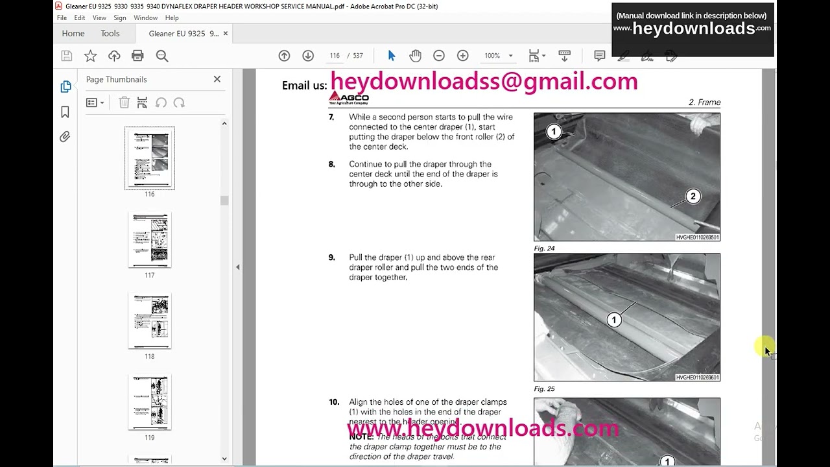The image size is (830, 467).
Task: Go to previous page arrow
Action: [284, 56]
